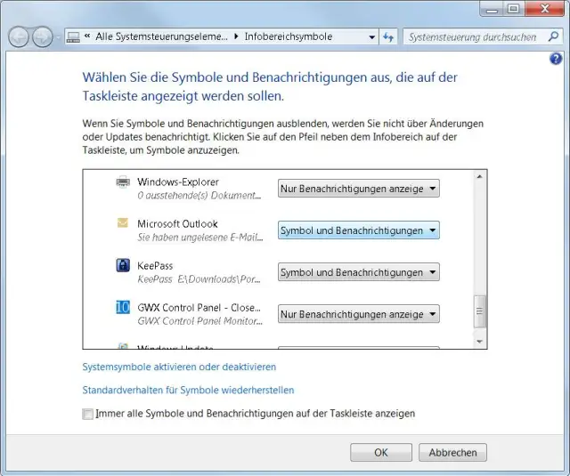Click the list scrollbar up arrow

coord(479,176)
